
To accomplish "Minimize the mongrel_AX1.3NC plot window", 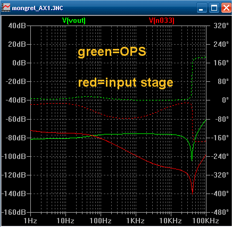I will (x=202, y=8).
